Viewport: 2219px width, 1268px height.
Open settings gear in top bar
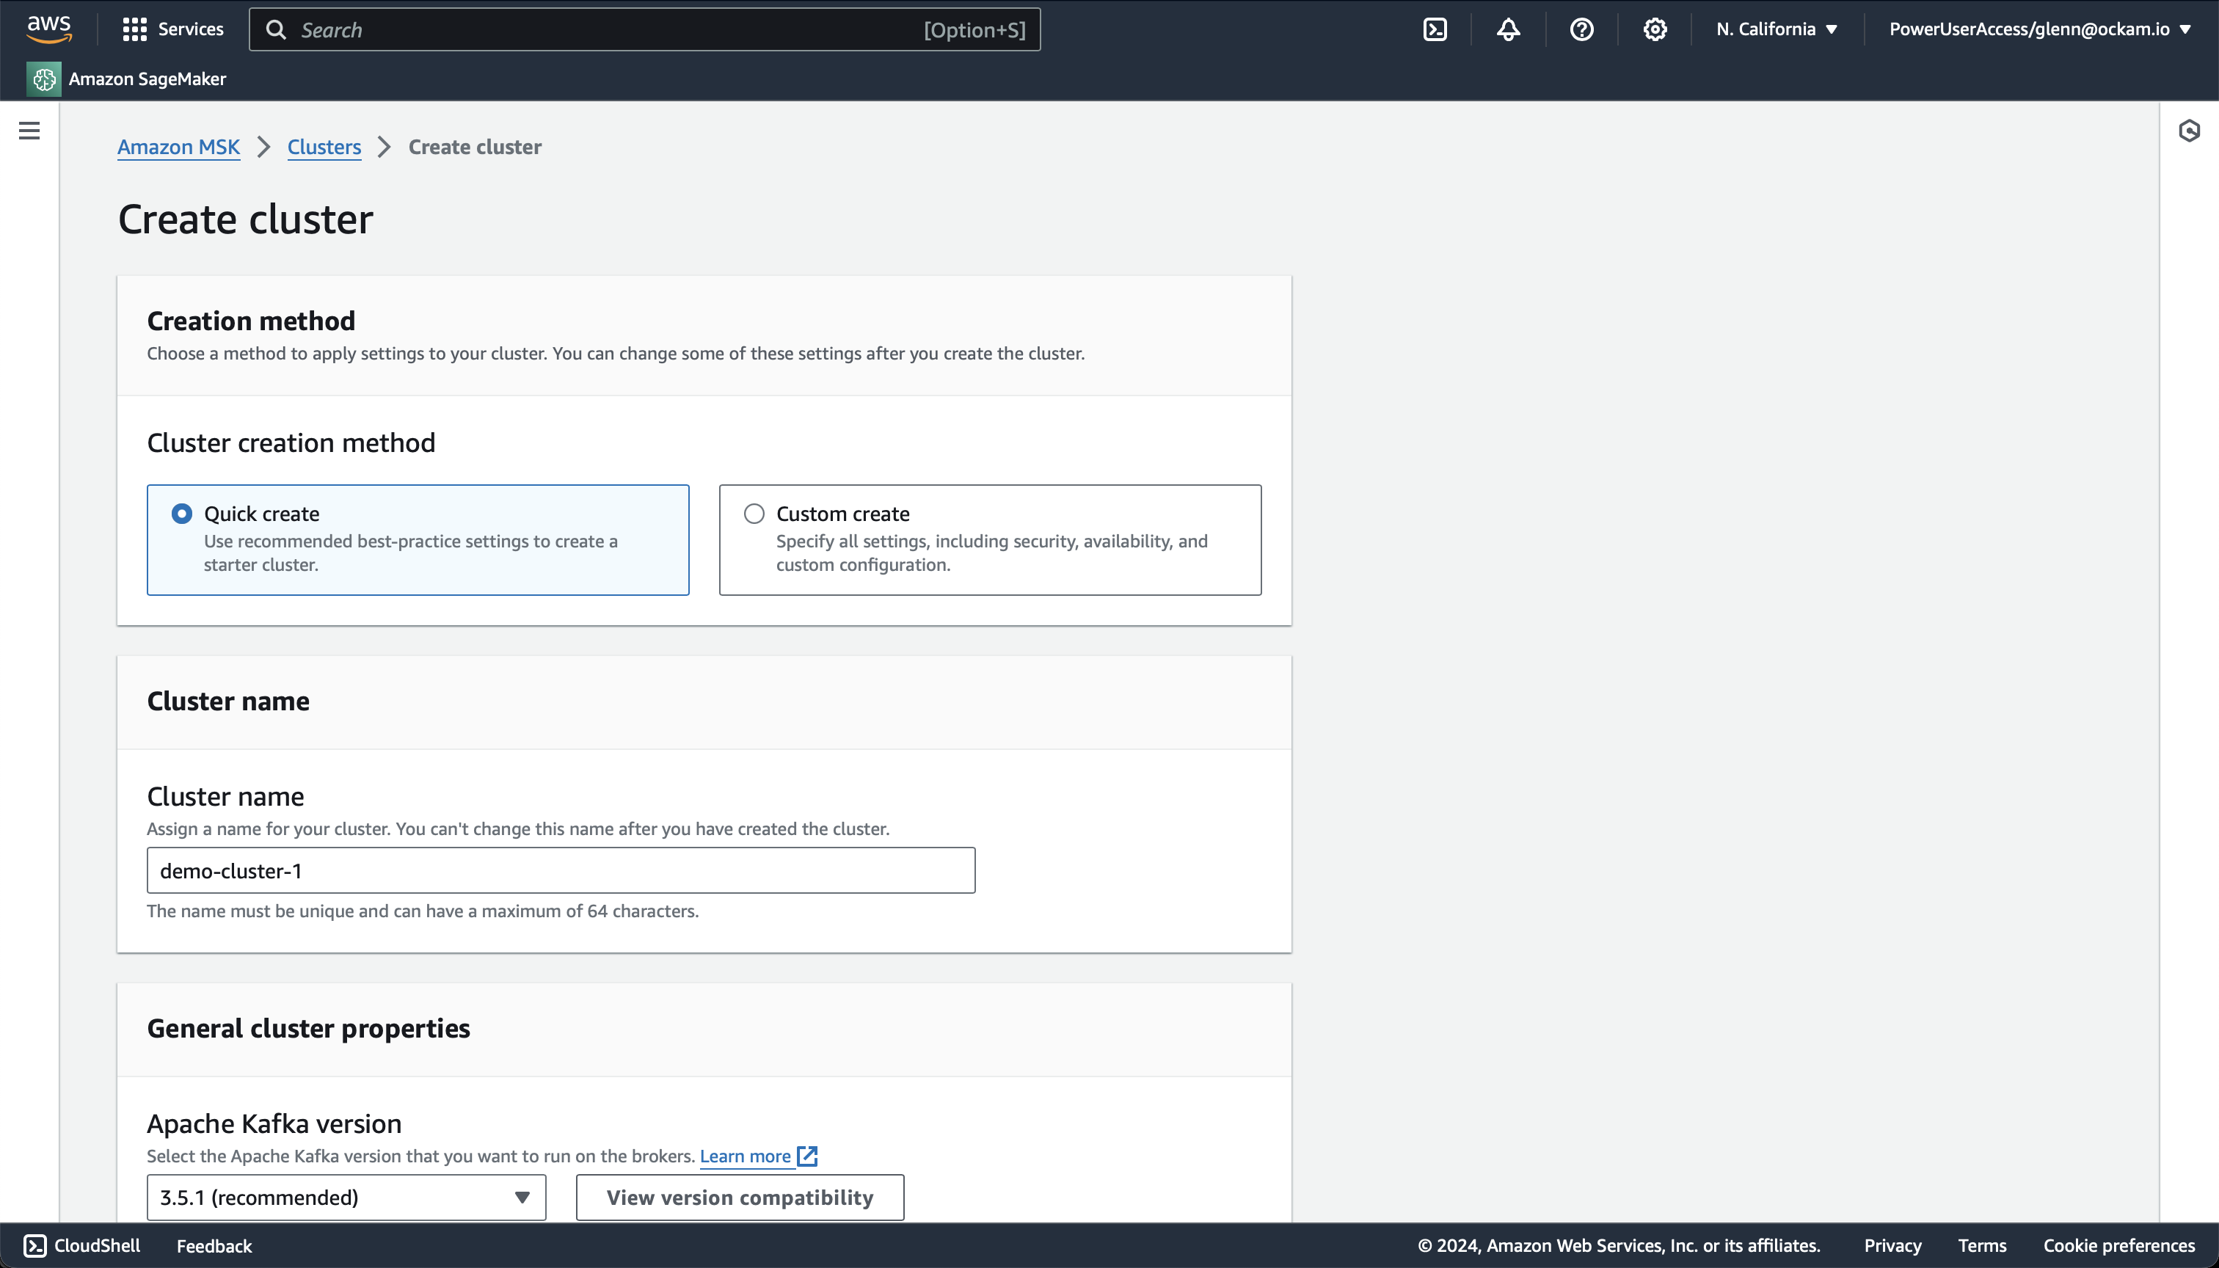tap(1655, 29)
